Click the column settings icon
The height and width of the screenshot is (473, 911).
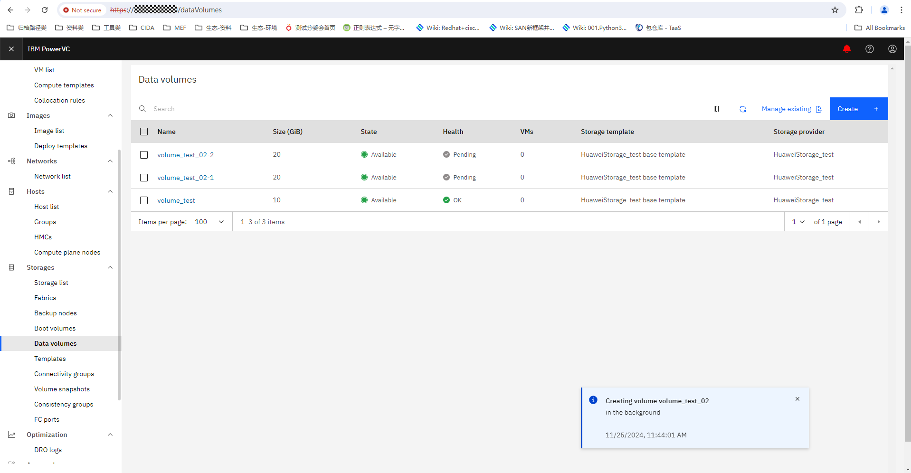[716, 109]
